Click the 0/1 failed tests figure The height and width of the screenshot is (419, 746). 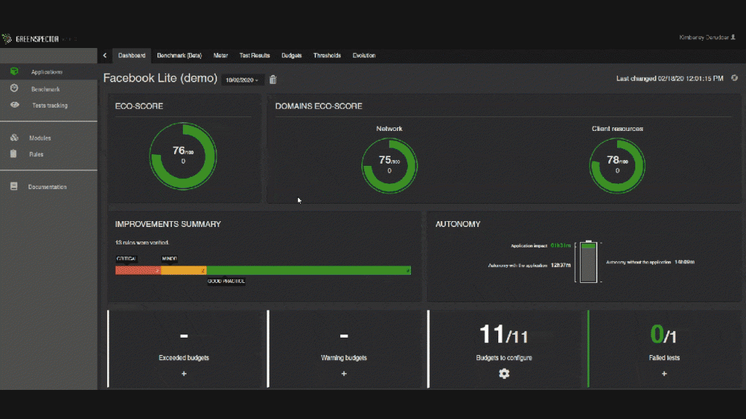664,334
